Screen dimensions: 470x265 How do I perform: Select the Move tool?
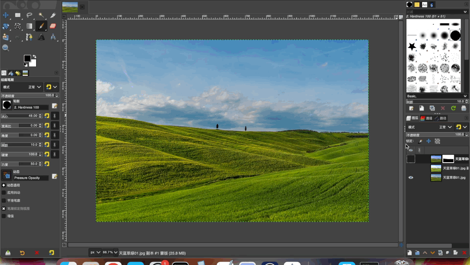(x=6, y=15)
